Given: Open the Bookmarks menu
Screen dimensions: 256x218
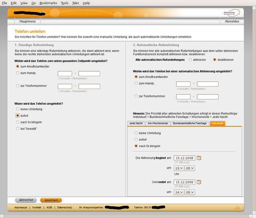Looking at the screenshot, I should 48,3.
